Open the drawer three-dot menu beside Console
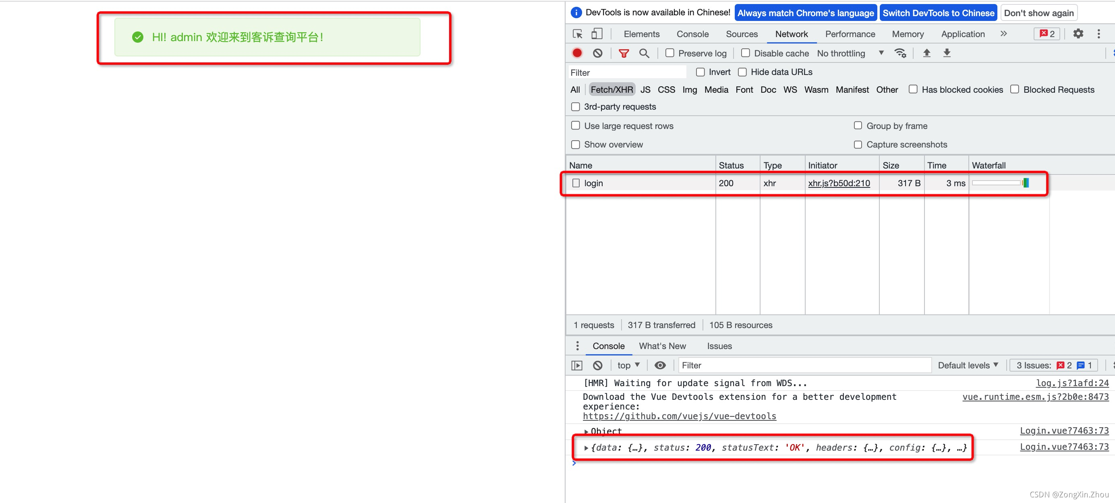Screen dimensions: 1115x503 [x=577, y=346]
